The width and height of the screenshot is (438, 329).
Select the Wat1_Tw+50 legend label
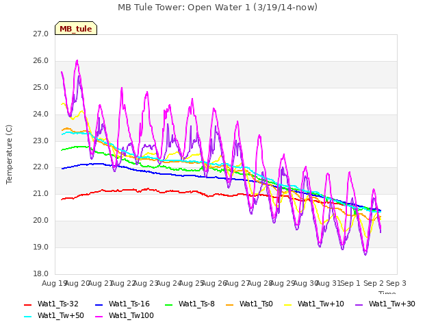click(61, 315)
